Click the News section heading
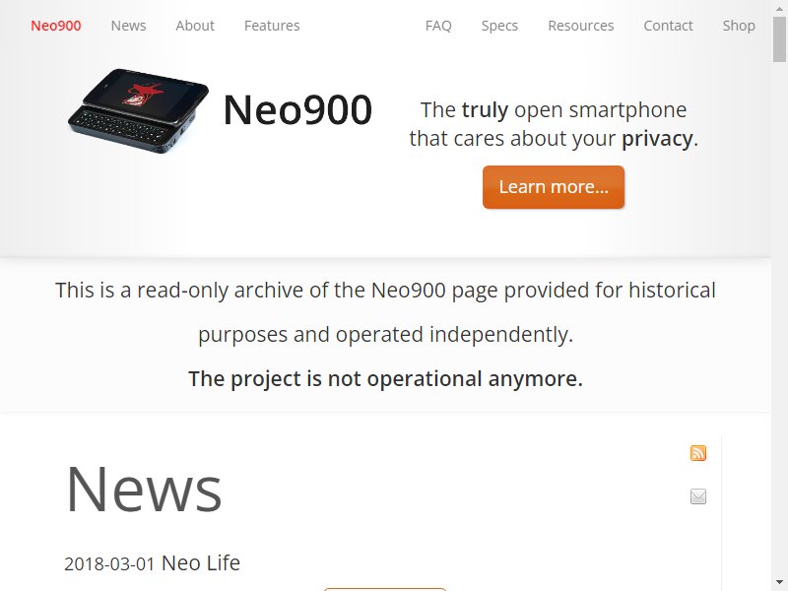This screenshot has width=788, height=591. pos(144,490)
